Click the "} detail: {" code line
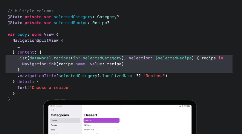 tap(26, 82)
